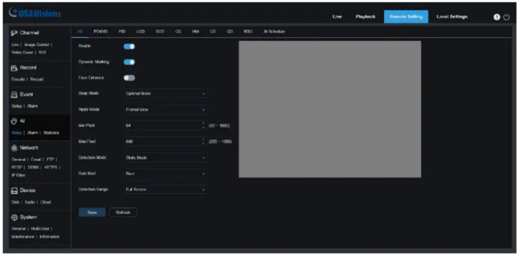Open IP Filter under Network
The width and height of the screenshot is (518, 255).
click(x=18, y=175)
